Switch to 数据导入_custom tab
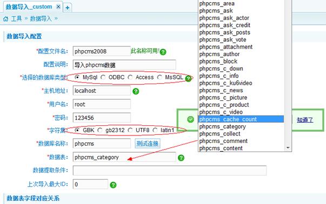326x204 pixels. pyautogui.click(x=29, y=7)
